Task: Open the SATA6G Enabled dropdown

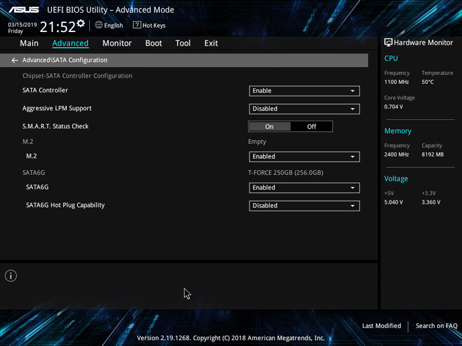Action: coord(304,188)
